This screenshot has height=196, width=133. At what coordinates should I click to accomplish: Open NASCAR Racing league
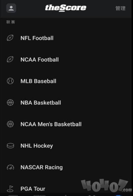click(42, 167)
